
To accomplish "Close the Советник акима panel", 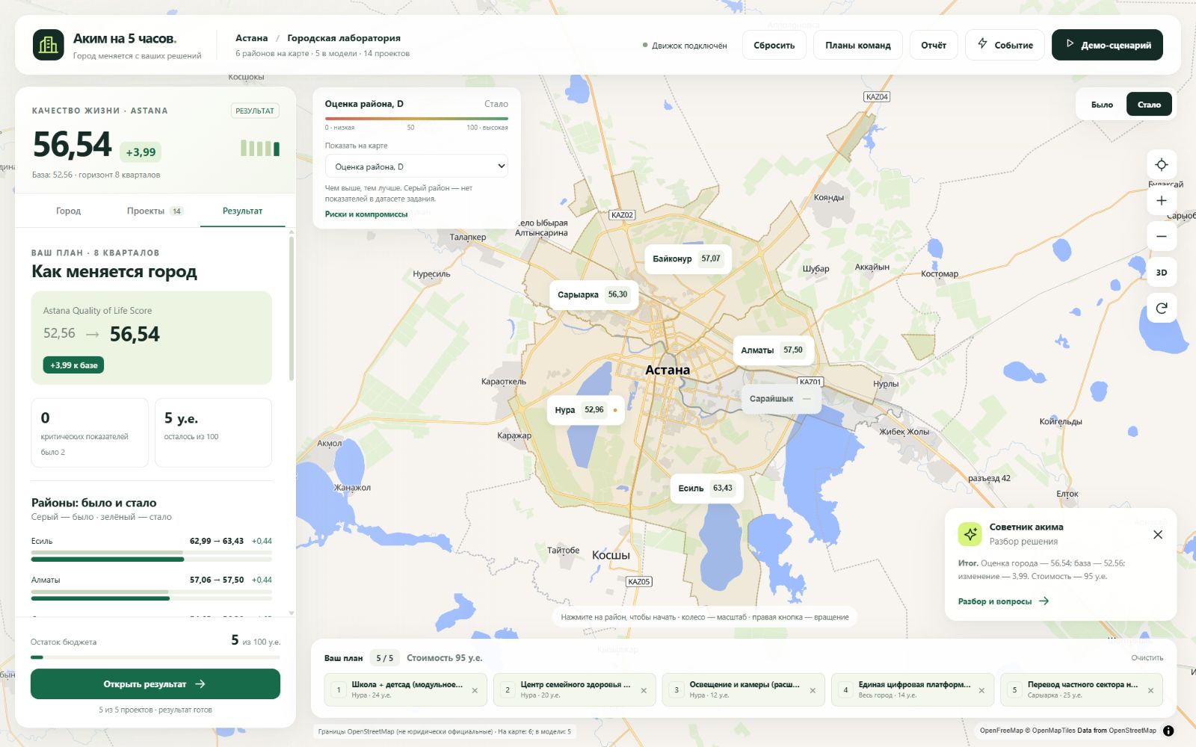I will [1158, 534].
